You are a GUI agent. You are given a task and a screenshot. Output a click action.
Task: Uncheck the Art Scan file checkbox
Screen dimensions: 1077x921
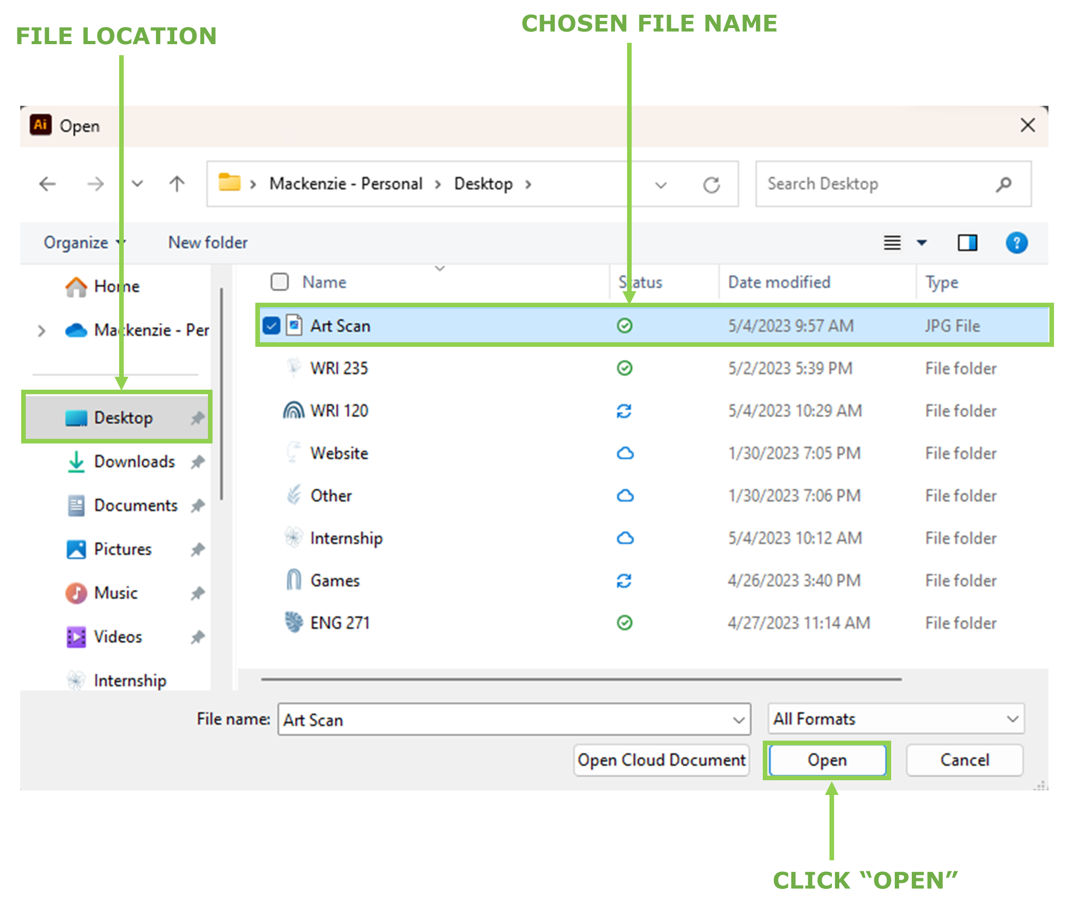[x=271, y=326]
